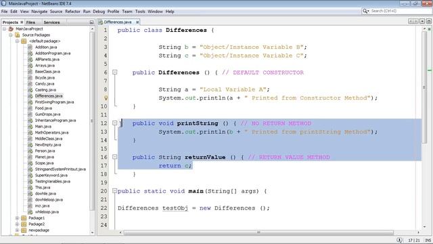Switch to the Files tab
This screenshot has height=244, width=433.
(x=30, y=22)
